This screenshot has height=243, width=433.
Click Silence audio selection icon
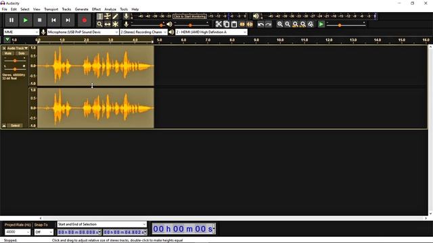coord(250,24)
